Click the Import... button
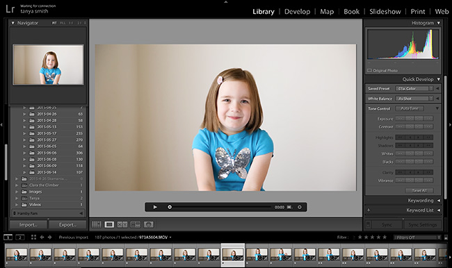Image resolution: width=452 pixels, height=268 pixels. (29, 225)
